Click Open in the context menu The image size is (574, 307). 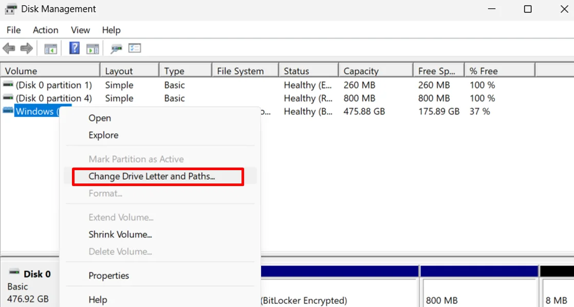click(x=99, y=118)
